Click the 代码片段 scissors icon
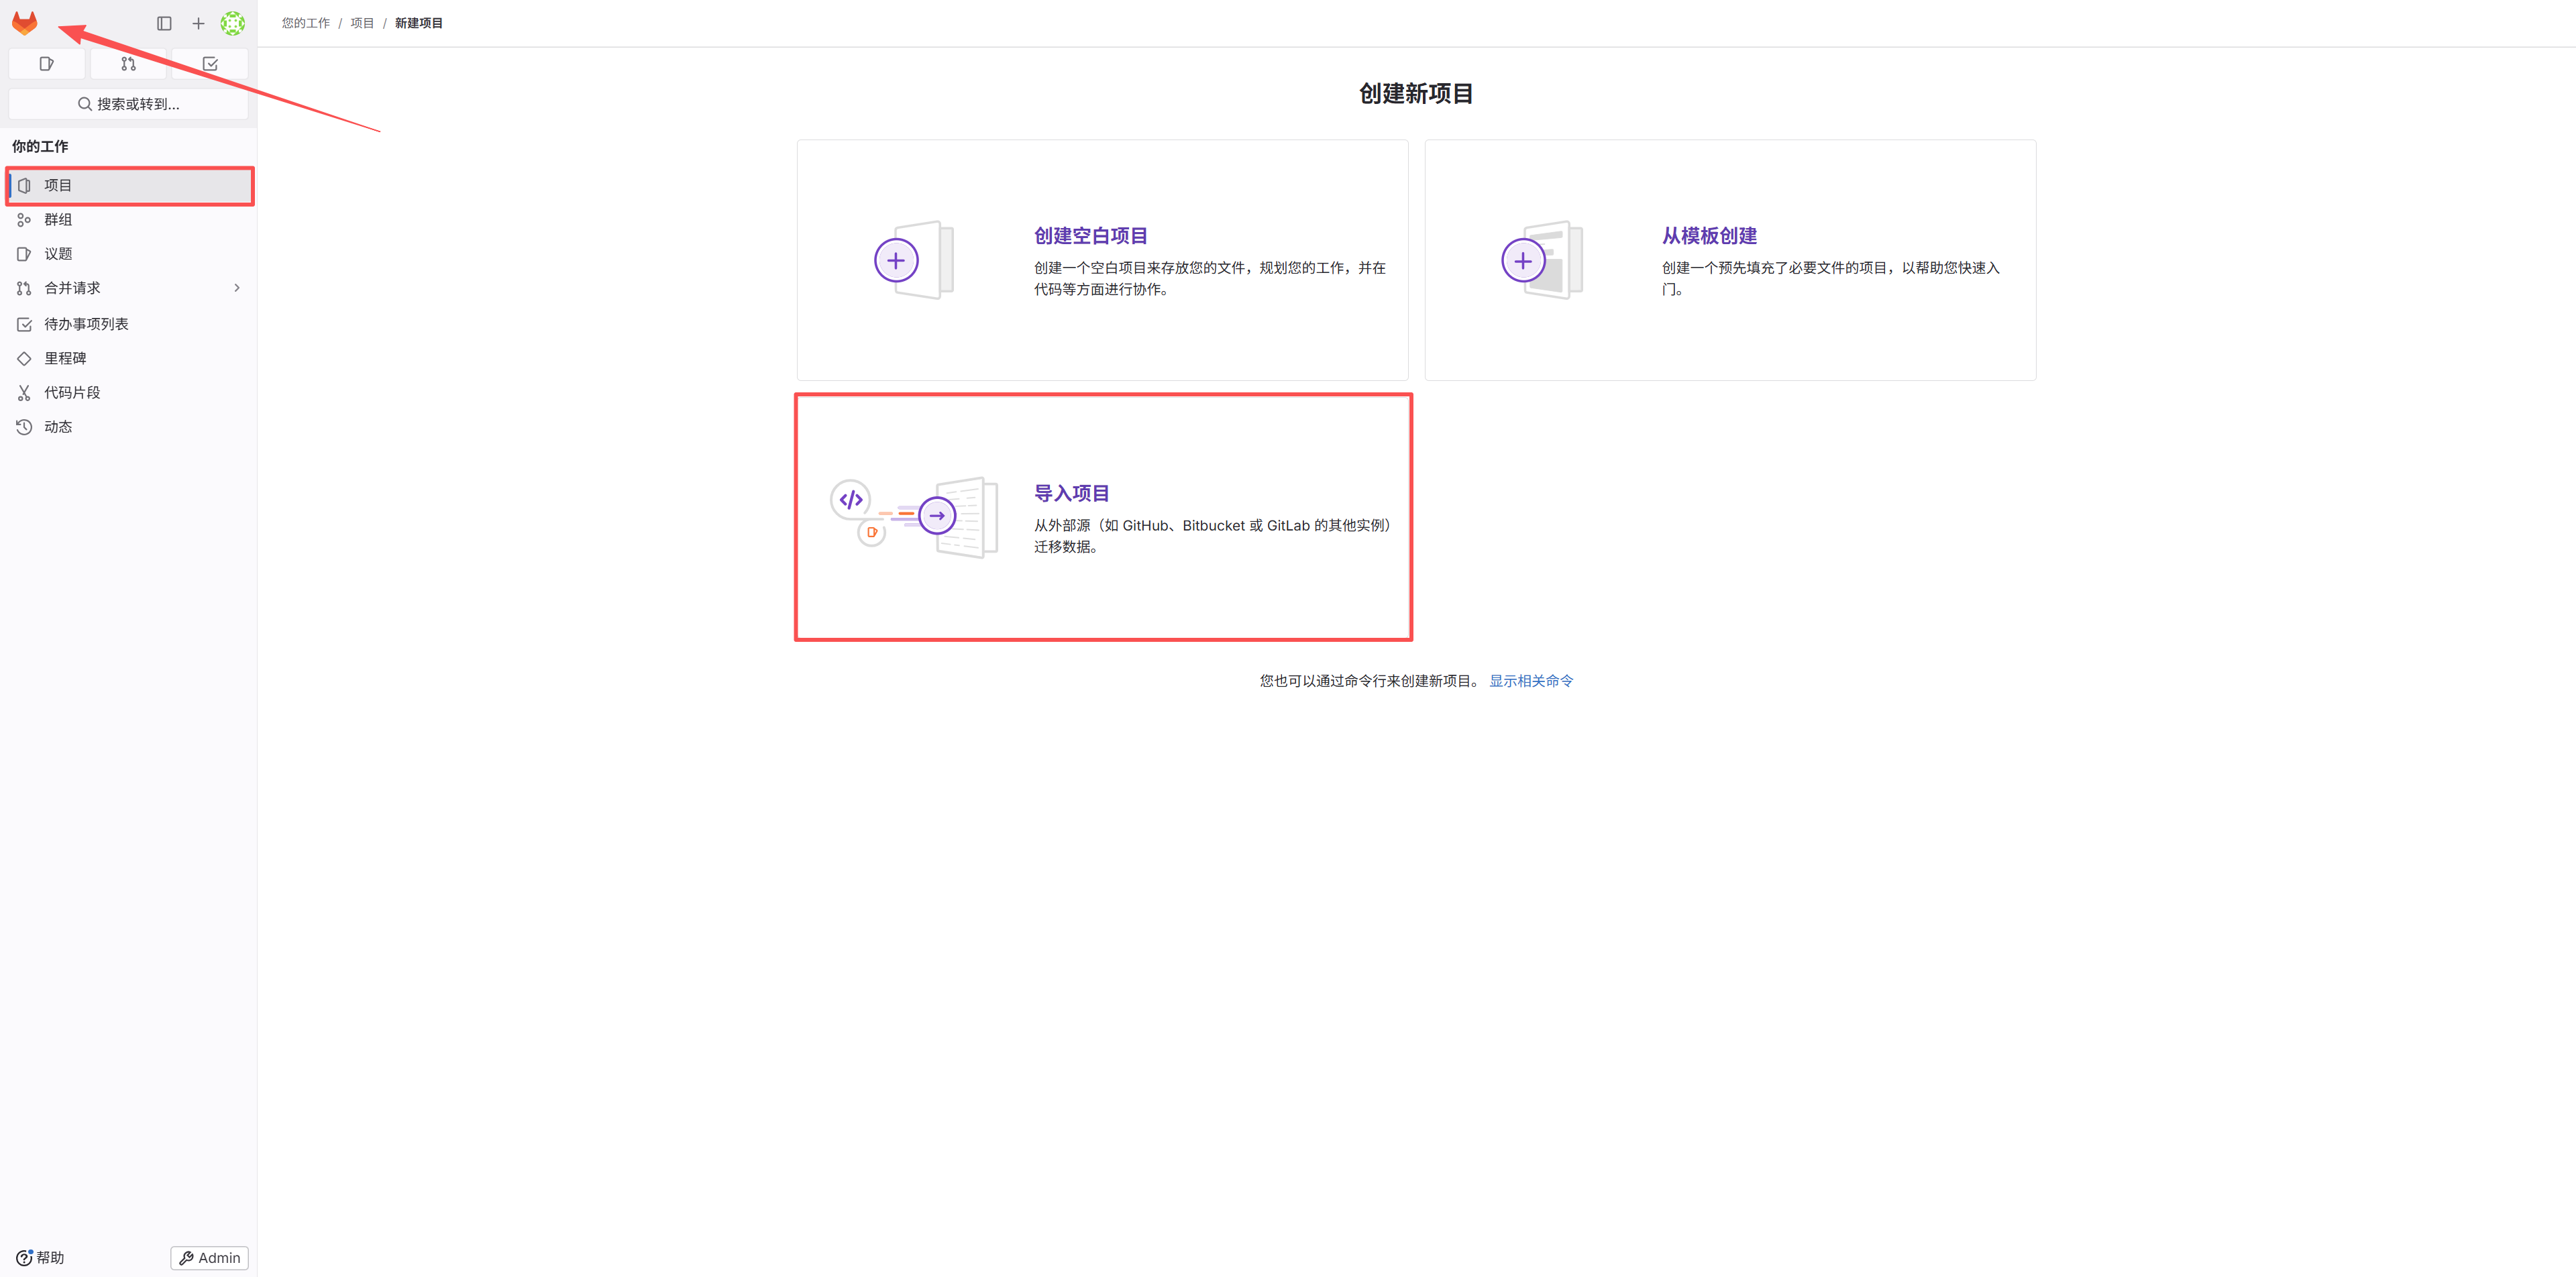2576x1277 pixels. (x=24, y=393)
